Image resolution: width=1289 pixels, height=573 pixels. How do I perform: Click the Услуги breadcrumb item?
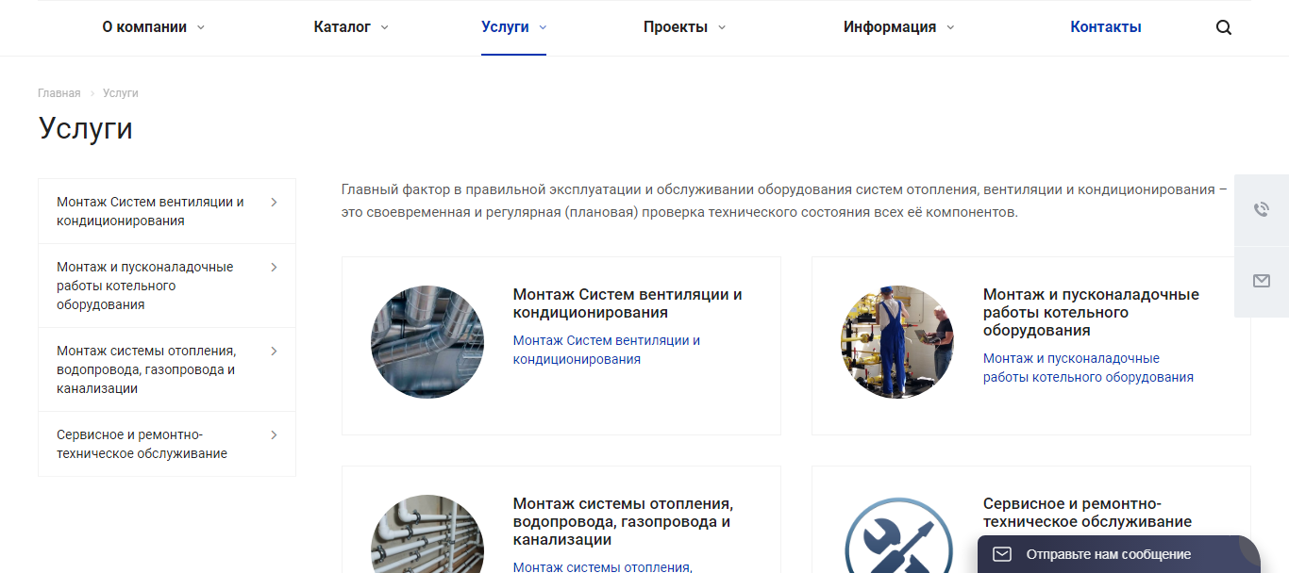click(x=121, y=93)
